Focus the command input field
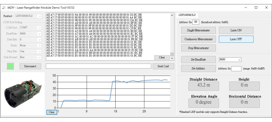 click(98, 66)
